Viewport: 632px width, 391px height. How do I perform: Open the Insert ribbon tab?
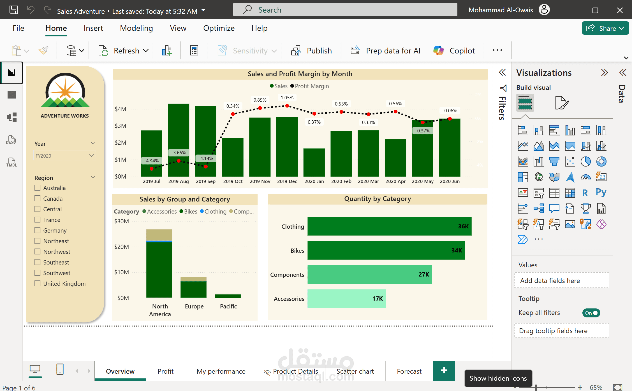point(93,28)
